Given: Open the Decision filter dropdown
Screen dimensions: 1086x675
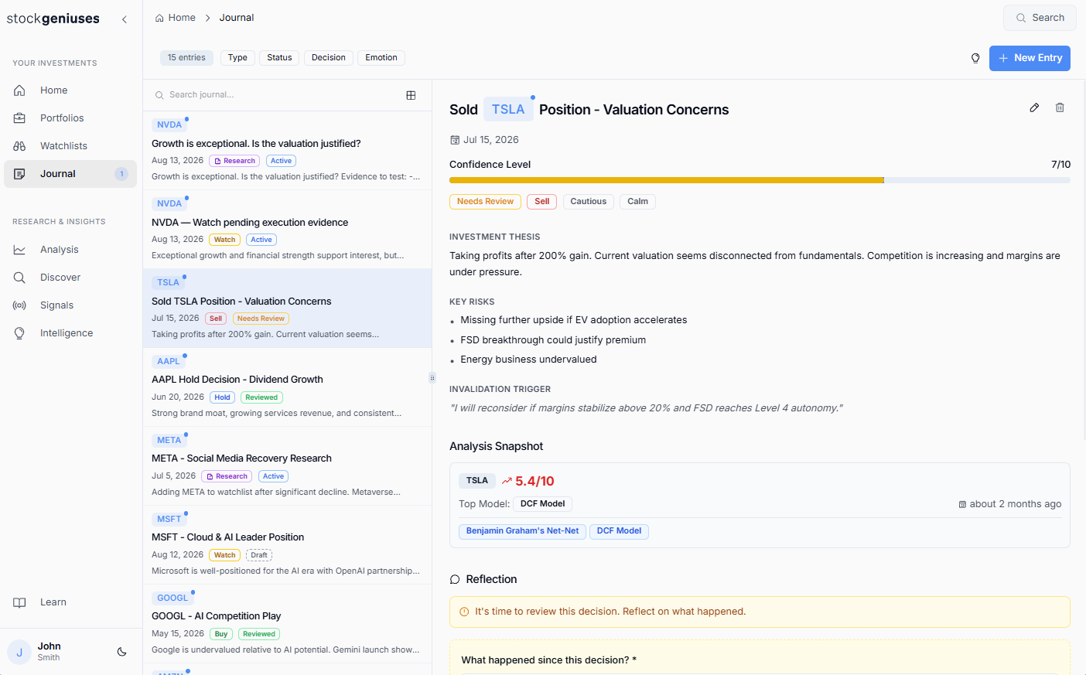Looking at the screenshot, I should (x=329, y=58).
